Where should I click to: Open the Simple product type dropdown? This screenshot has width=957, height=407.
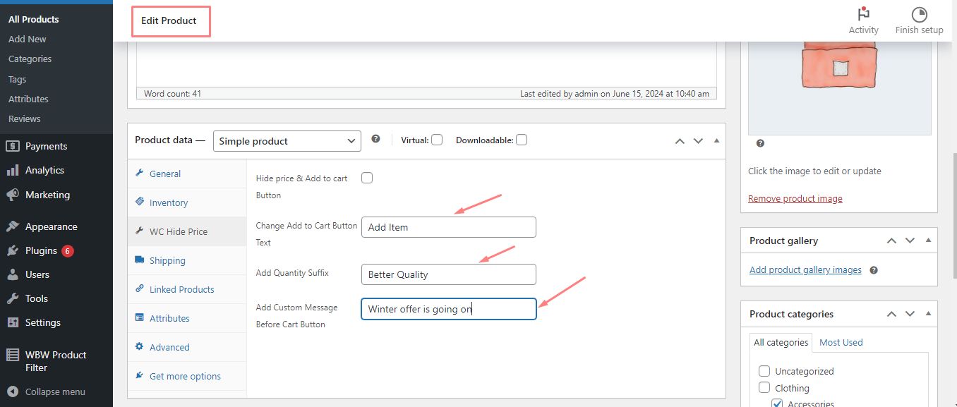click(x=287, y=141)
